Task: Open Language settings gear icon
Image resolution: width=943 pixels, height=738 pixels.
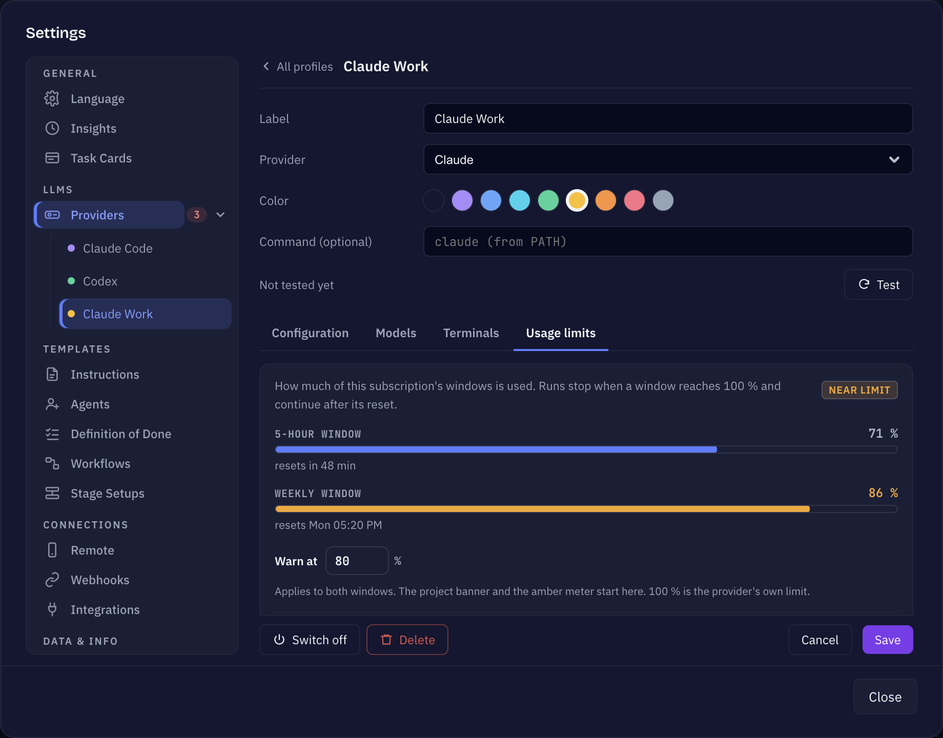Action: [52, 98]
